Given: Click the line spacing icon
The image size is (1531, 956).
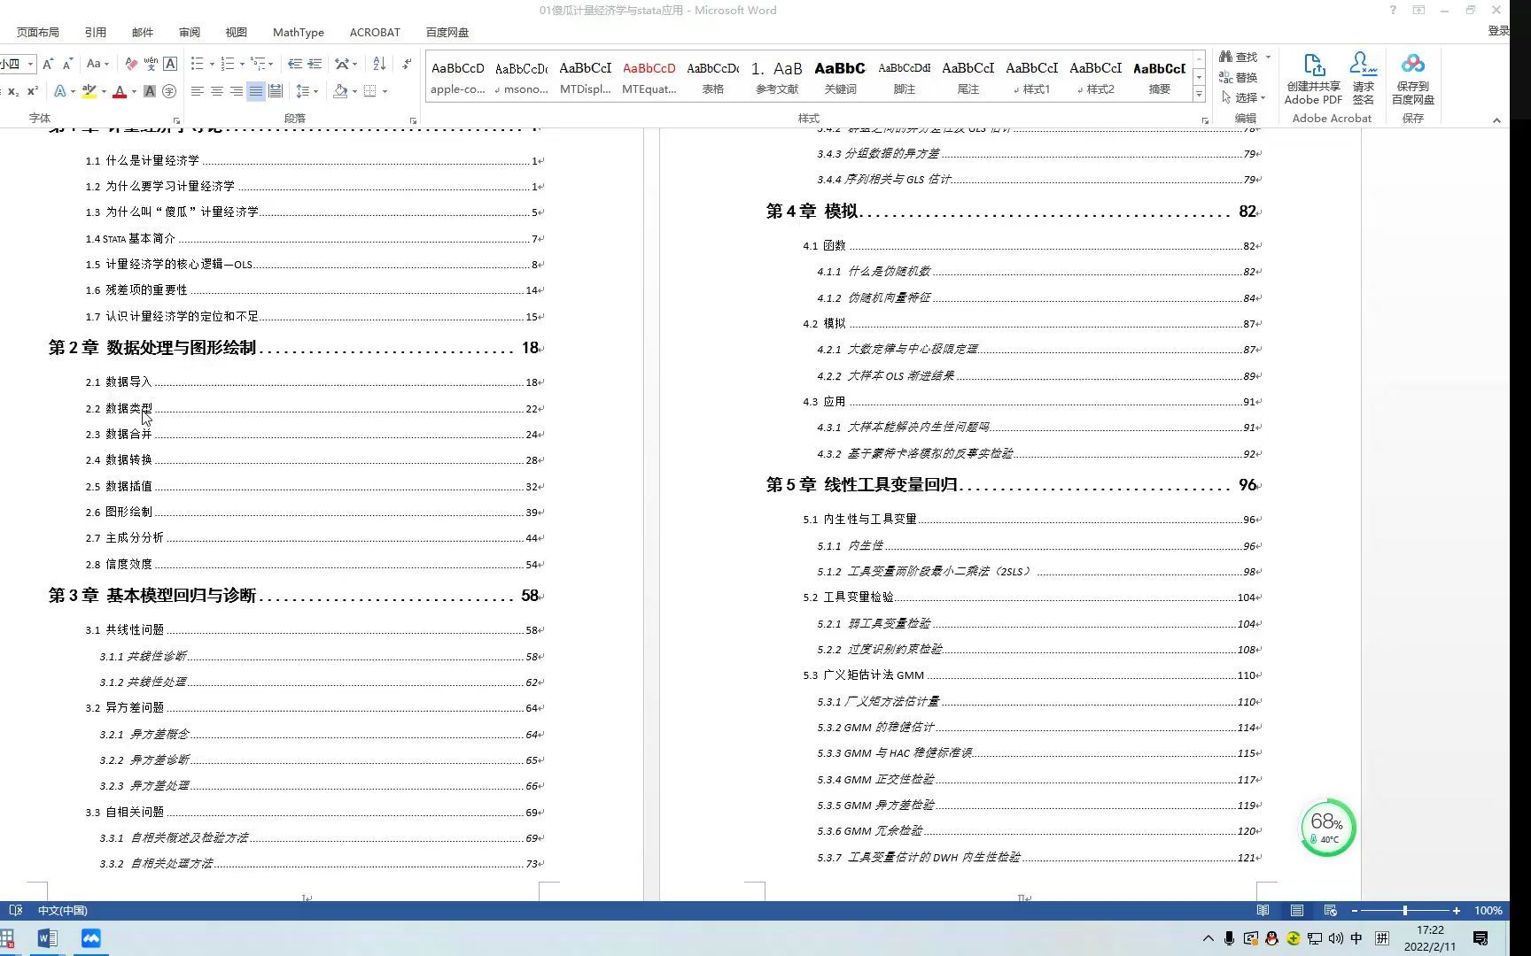Looking at the screenshot, I should click(x=303, y=91).
